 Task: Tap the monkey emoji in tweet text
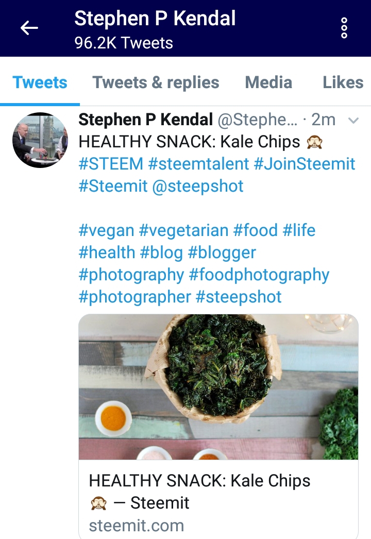[314, 142]
